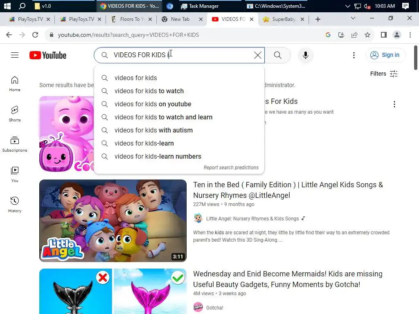
Task: Click the magnifier search button
Action: (x=278, y=55)
